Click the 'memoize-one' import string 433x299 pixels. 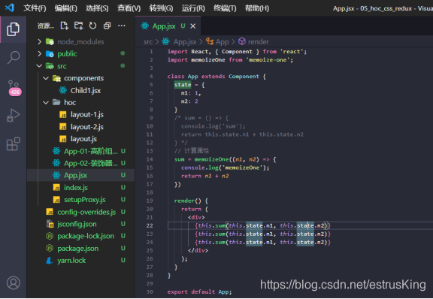(x=268, y=60)
